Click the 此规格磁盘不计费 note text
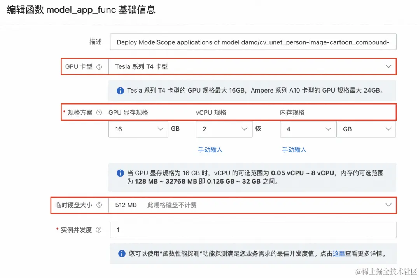Screen dimensions: 420x278 click(172, 205)
